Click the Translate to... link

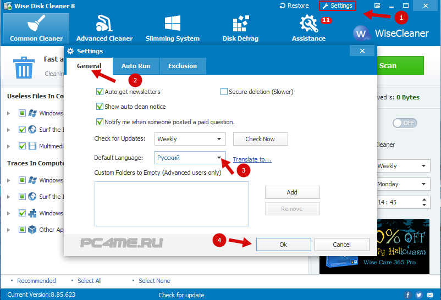tap(252, 160)
